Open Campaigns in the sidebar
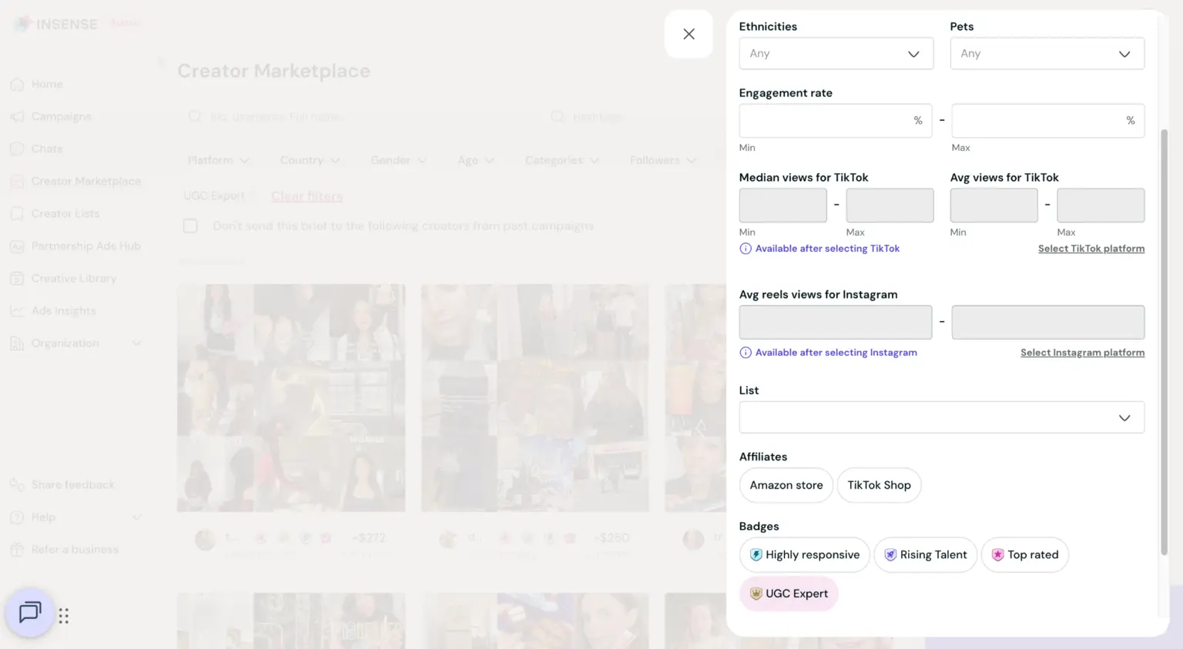Screen dimensions: 1183x649 tap(61, 116)
